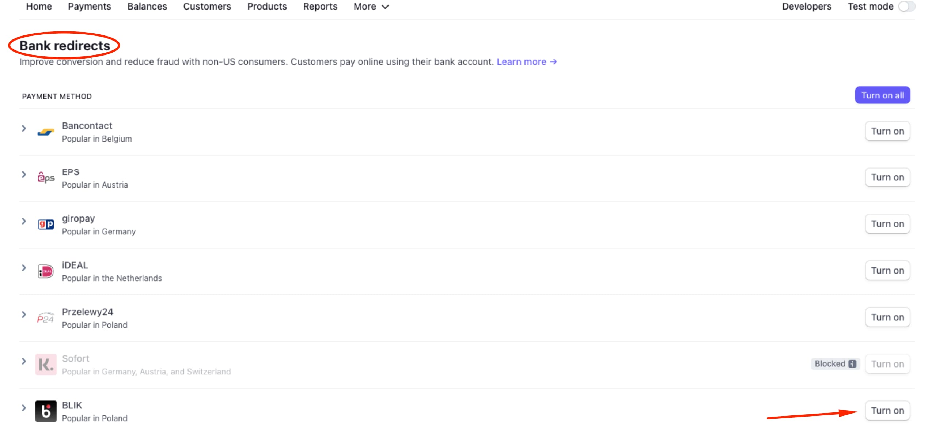Click the giropay logo icon
This screenshot has width=932, height=441.
[46, 224]
